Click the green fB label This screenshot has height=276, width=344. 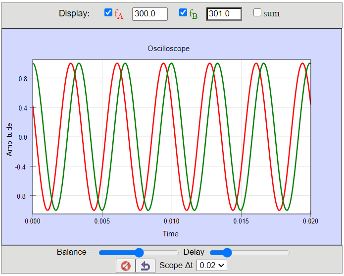tap(193, 14)
